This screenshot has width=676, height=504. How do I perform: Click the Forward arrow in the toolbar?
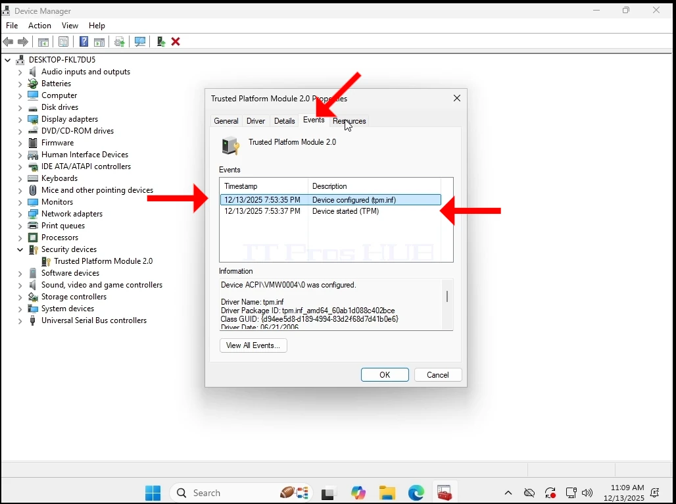tap(23, 42)
